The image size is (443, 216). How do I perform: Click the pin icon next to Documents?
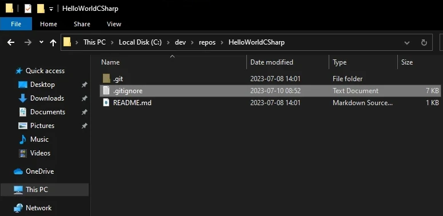pyautogui.click(x=84, y=112)
